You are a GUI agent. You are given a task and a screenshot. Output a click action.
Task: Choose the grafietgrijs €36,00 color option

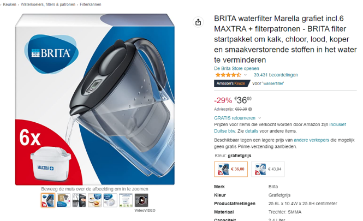click(231, 169)
